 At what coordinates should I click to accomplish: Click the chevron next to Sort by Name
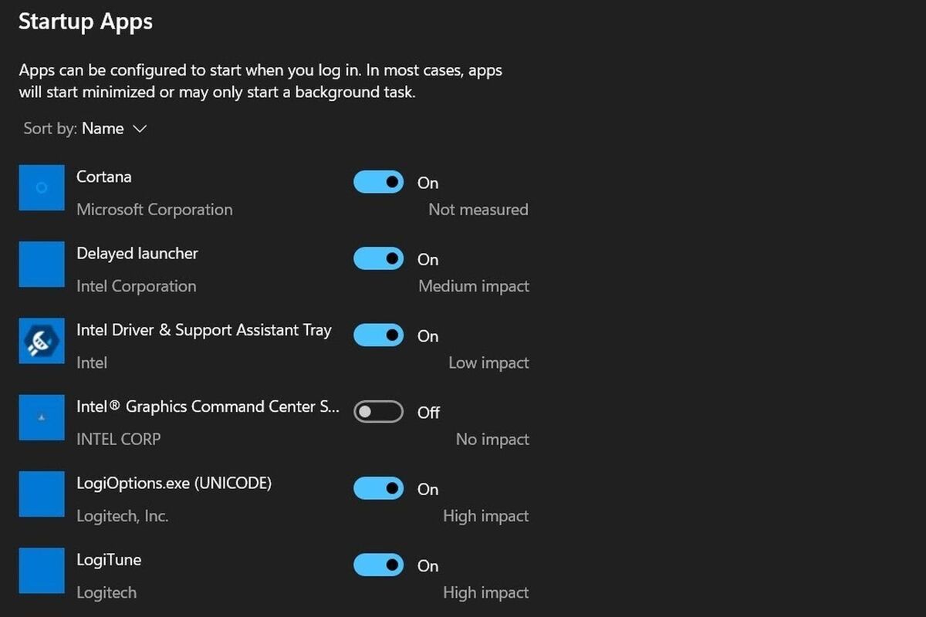140,130
